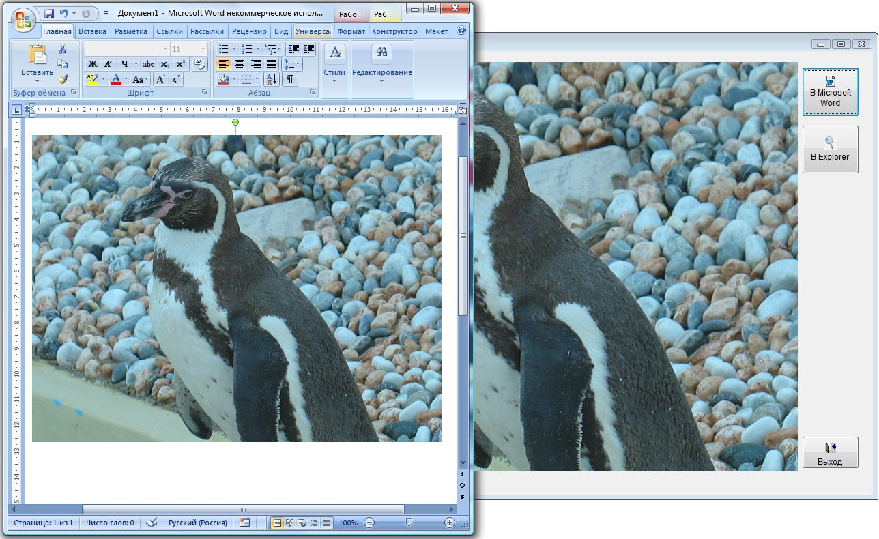
Task: Click the Cut scissors icon
Action: (x=62, y=49)
